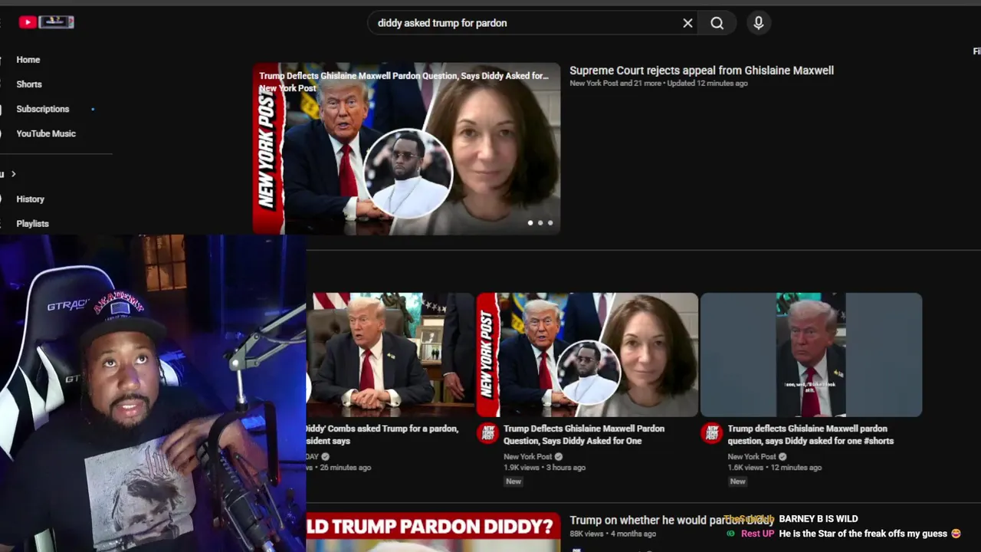
Task: Click New badge under 3 hours ago video
Action: click(513, 481)
